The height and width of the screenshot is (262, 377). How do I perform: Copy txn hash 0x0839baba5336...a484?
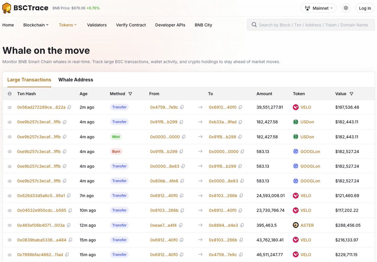pyautogui.click(x=70, y=240)
